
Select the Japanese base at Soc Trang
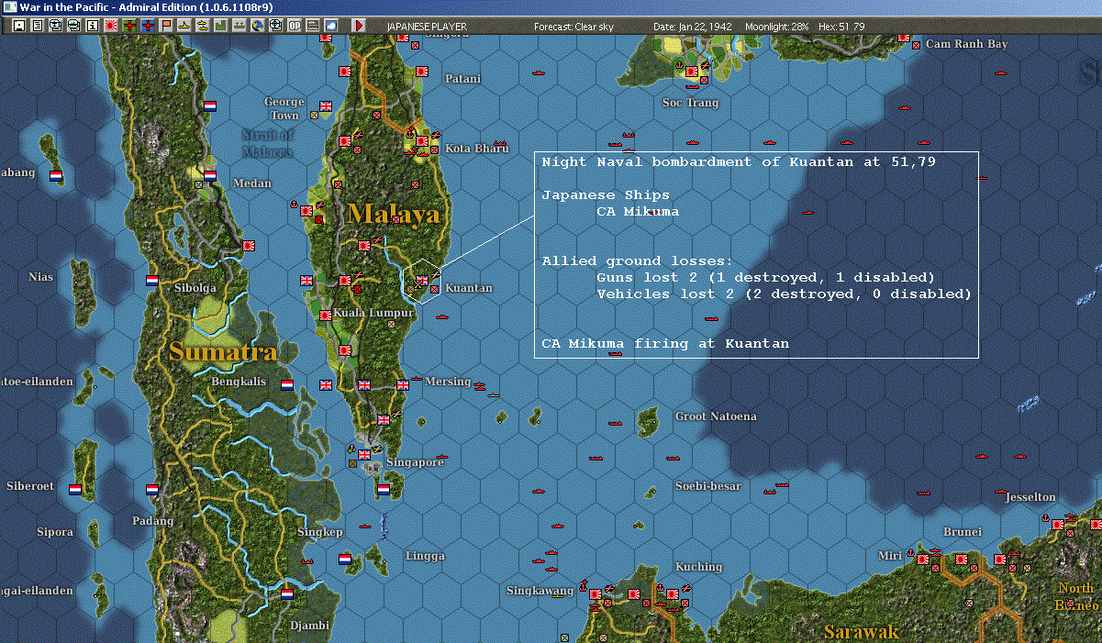point(692,72)
